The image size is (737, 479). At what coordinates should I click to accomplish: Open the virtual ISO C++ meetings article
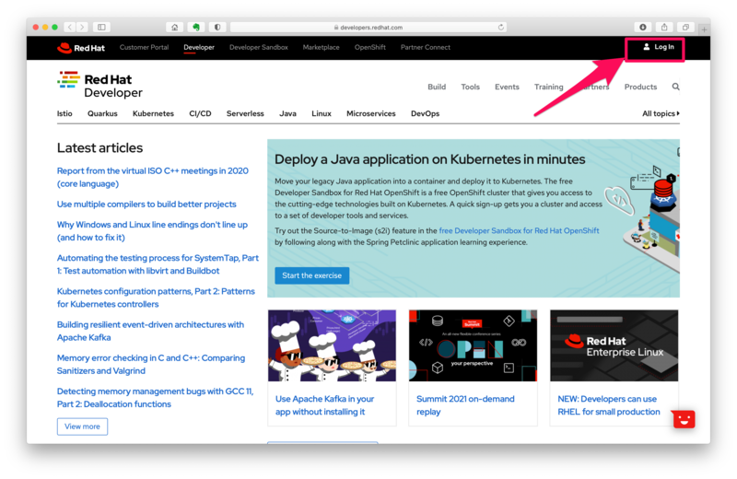coord(153,177)
